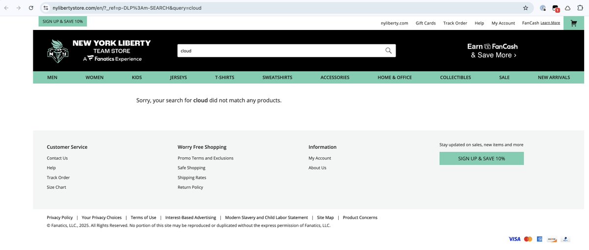Click the FanCash Learn More link
This screenshot has height=250, width=589.
tap(550, 23)
